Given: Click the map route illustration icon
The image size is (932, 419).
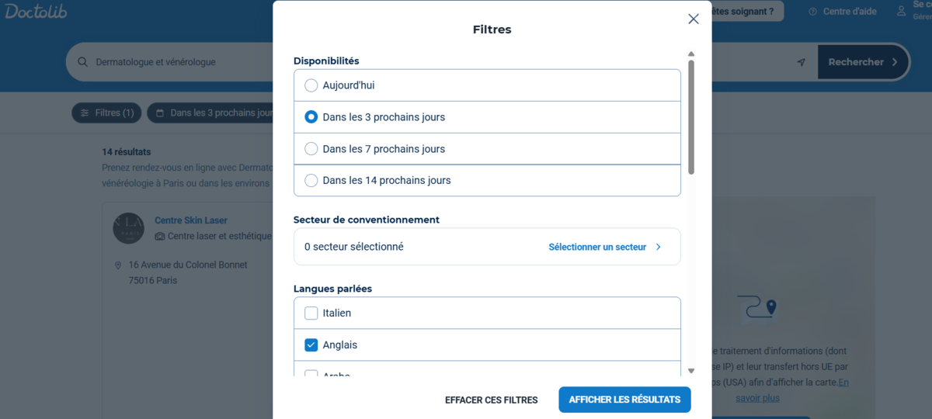Looking at the screenshot, I should [x=756, y=306].
